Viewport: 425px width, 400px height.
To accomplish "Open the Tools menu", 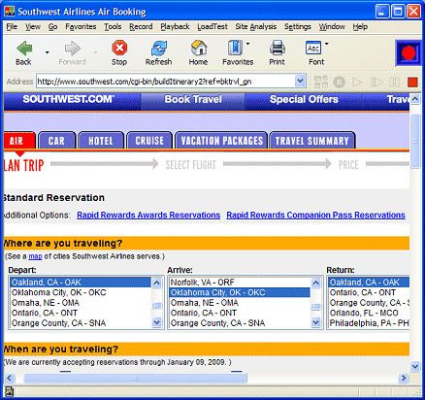I will (113, 26).
